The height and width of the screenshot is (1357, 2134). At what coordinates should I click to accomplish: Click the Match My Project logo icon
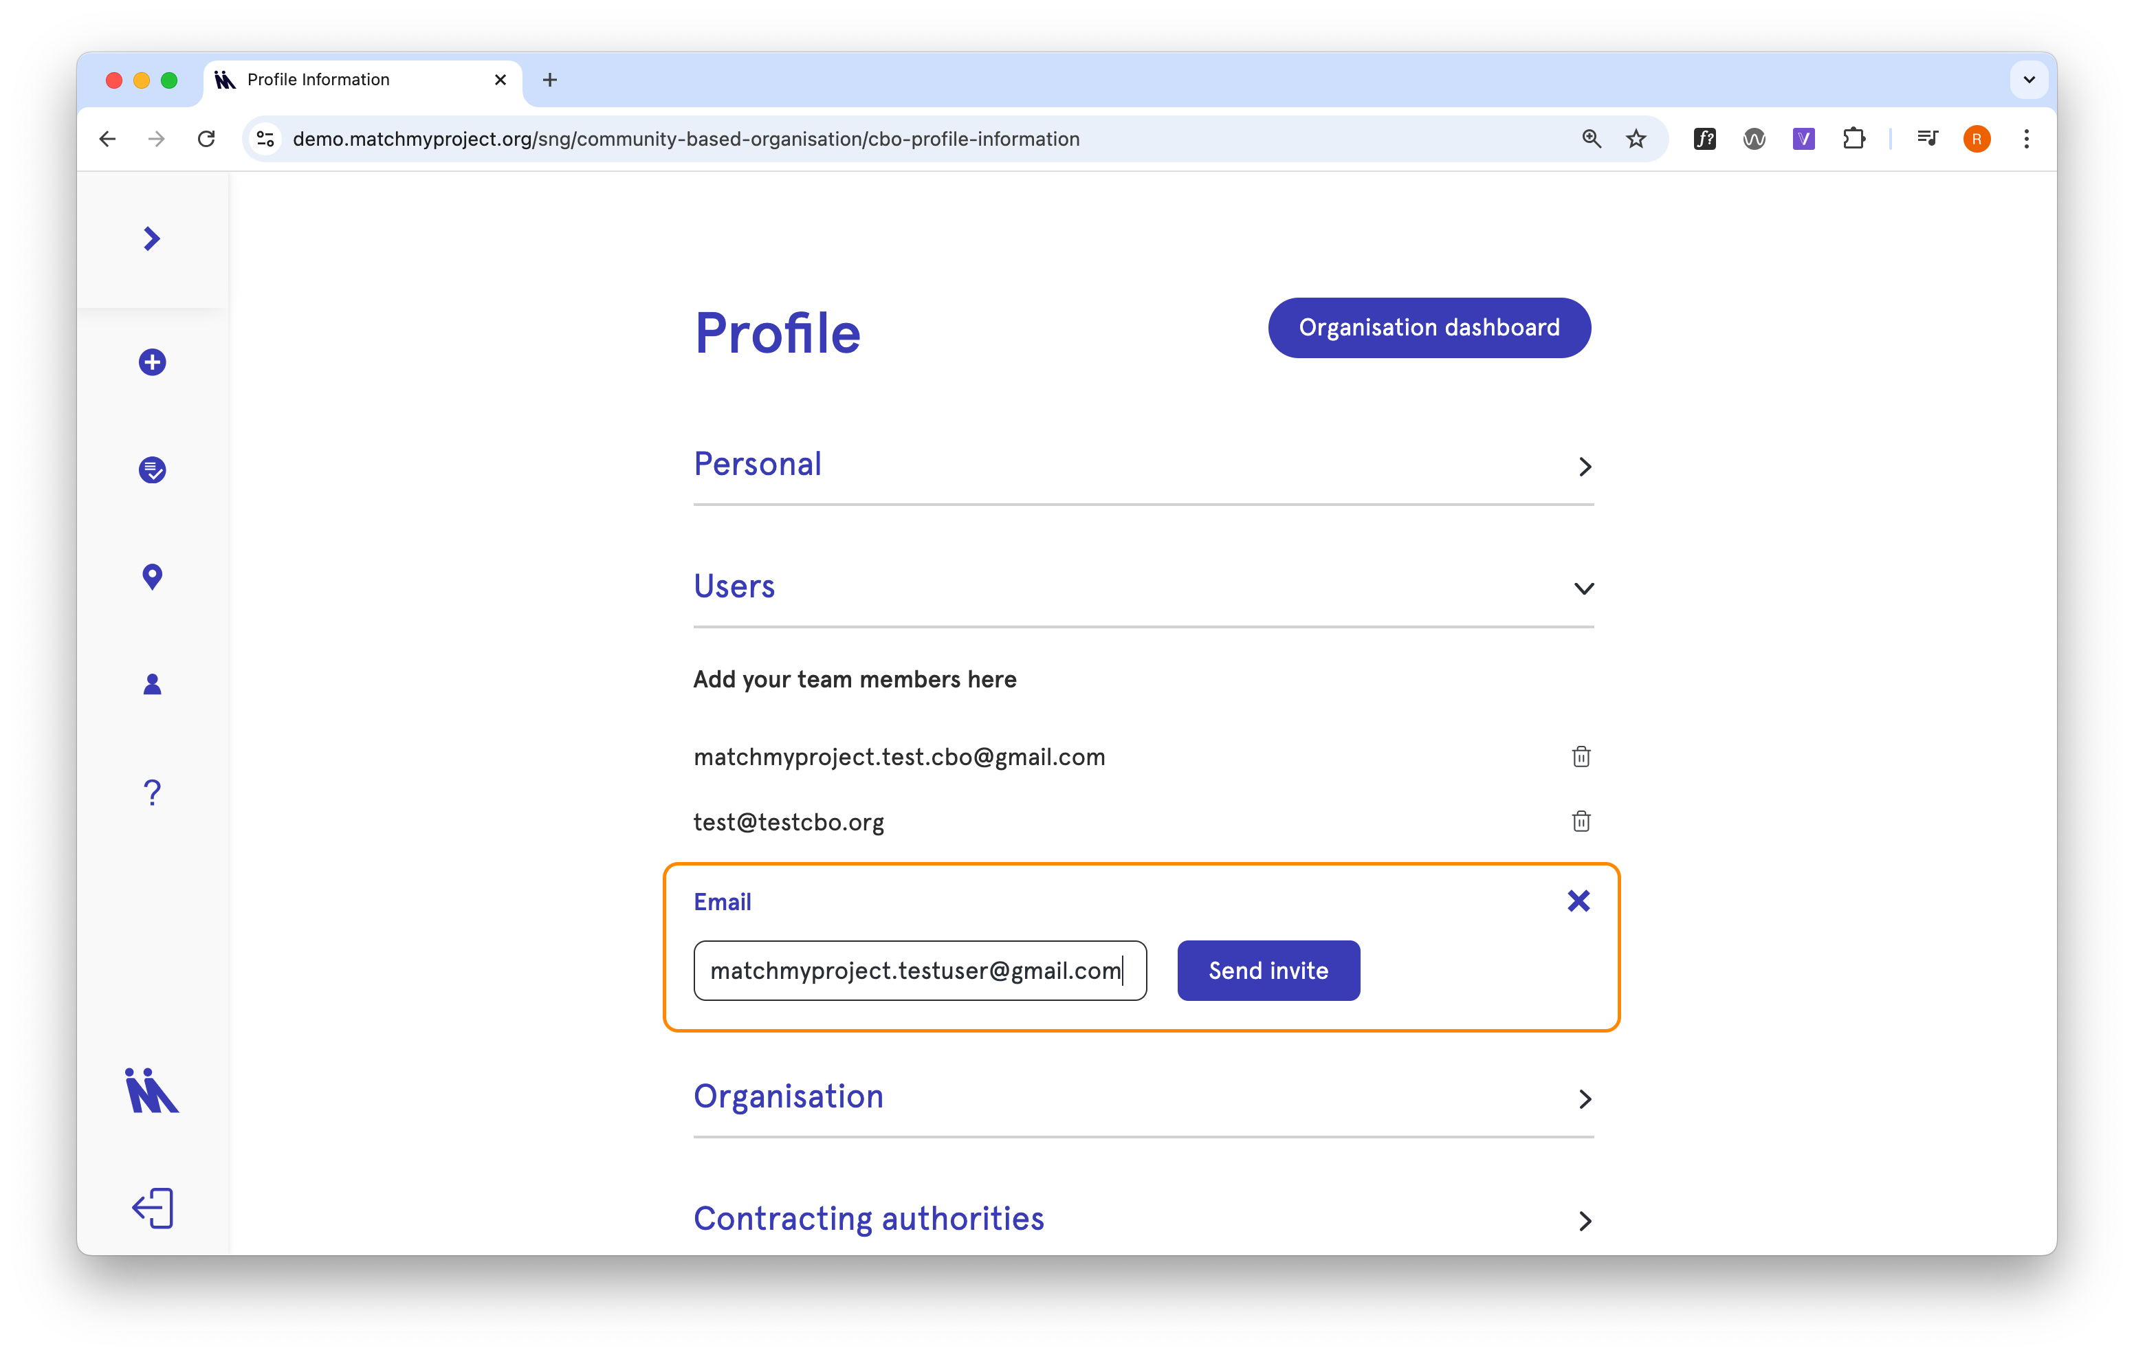tap(153, 1090)
